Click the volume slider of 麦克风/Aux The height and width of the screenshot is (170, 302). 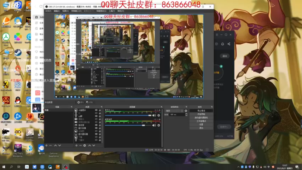click(x=128, y=116)
